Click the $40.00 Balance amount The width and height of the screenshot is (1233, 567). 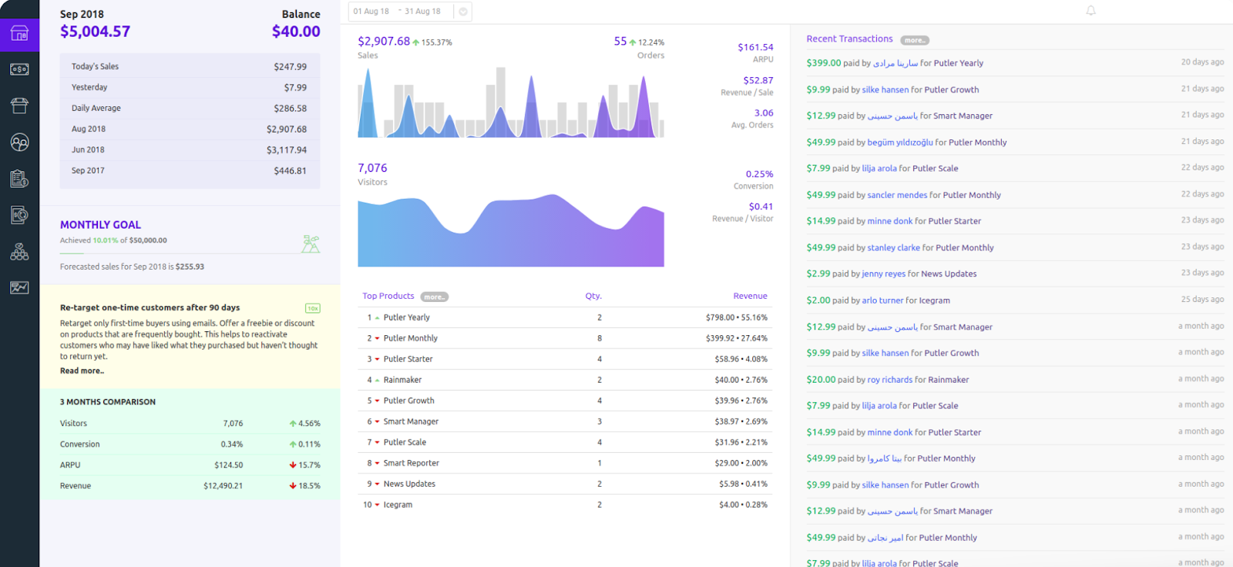pyautogui.click(x=296, y=32)
